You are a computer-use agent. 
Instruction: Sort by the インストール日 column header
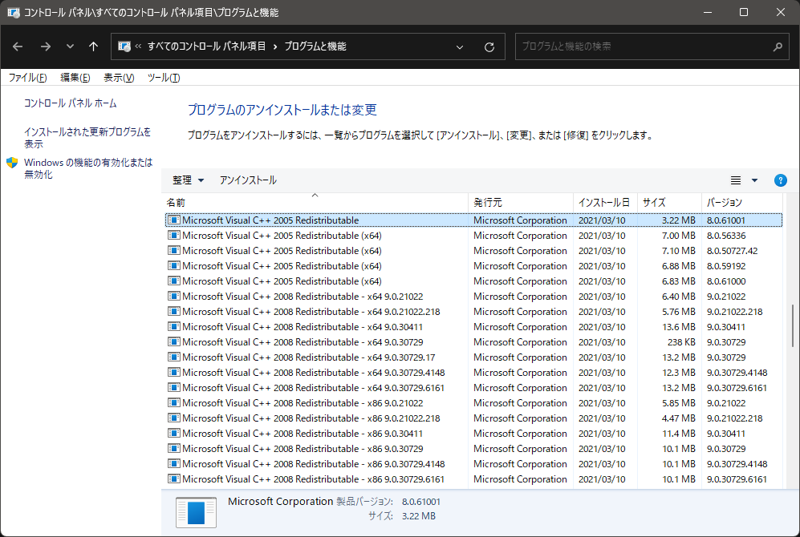click(605, 202)
